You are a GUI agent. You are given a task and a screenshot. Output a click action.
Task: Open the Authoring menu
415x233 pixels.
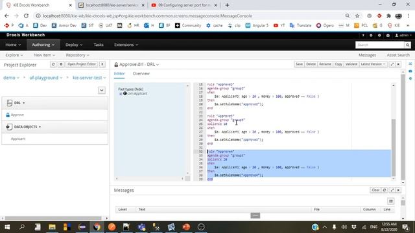(x=43, y=45)
